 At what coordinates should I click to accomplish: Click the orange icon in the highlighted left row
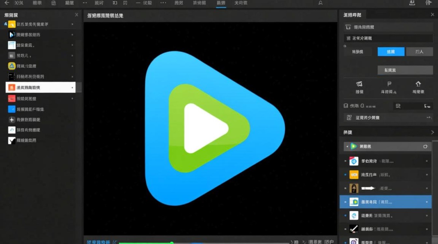coord(12,88)
